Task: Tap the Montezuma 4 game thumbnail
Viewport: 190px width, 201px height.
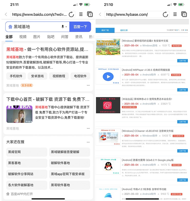Action: pyautogui.click(x=108, y=47)
